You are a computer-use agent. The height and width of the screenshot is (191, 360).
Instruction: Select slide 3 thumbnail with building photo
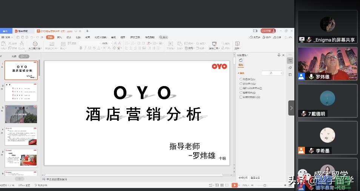point(21,114)
